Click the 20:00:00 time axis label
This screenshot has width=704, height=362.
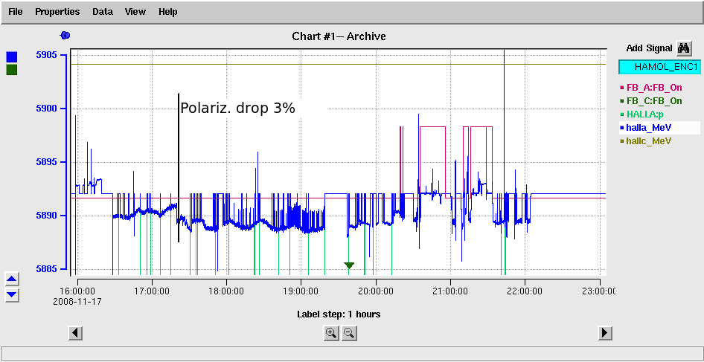click(377, 291)
